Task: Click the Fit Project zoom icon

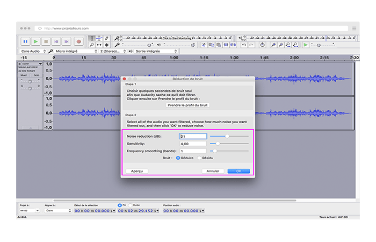Action: [x=295, y=45]
